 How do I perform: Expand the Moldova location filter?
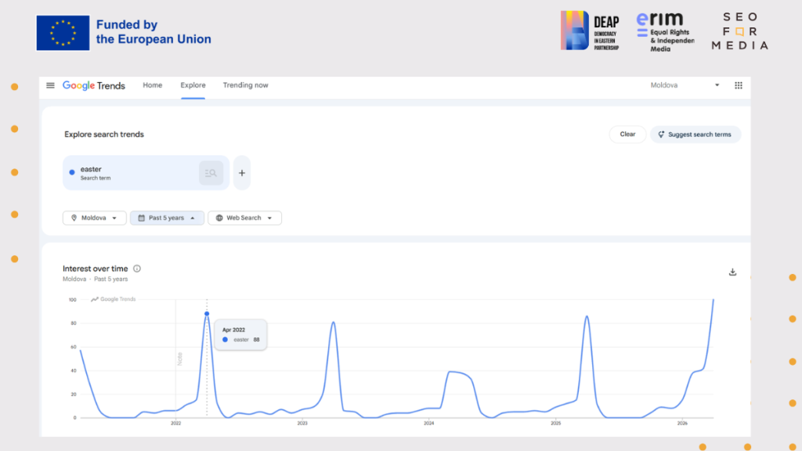click(x=94, y=218)
